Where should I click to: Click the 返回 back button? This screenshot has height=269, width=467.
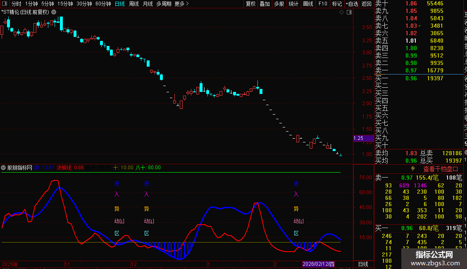[x=367, y=4]
